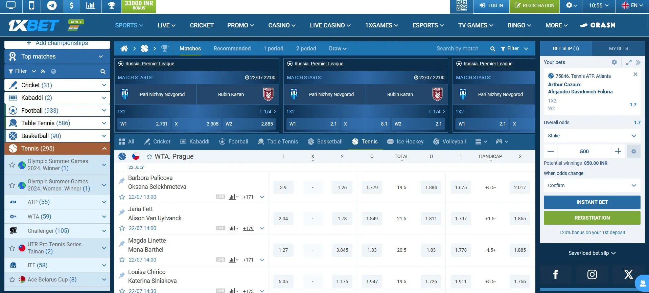This screenshot has height=293, width=649.
Task: Open the statistics bar chart icon in top bar
Action: point(91,6)
